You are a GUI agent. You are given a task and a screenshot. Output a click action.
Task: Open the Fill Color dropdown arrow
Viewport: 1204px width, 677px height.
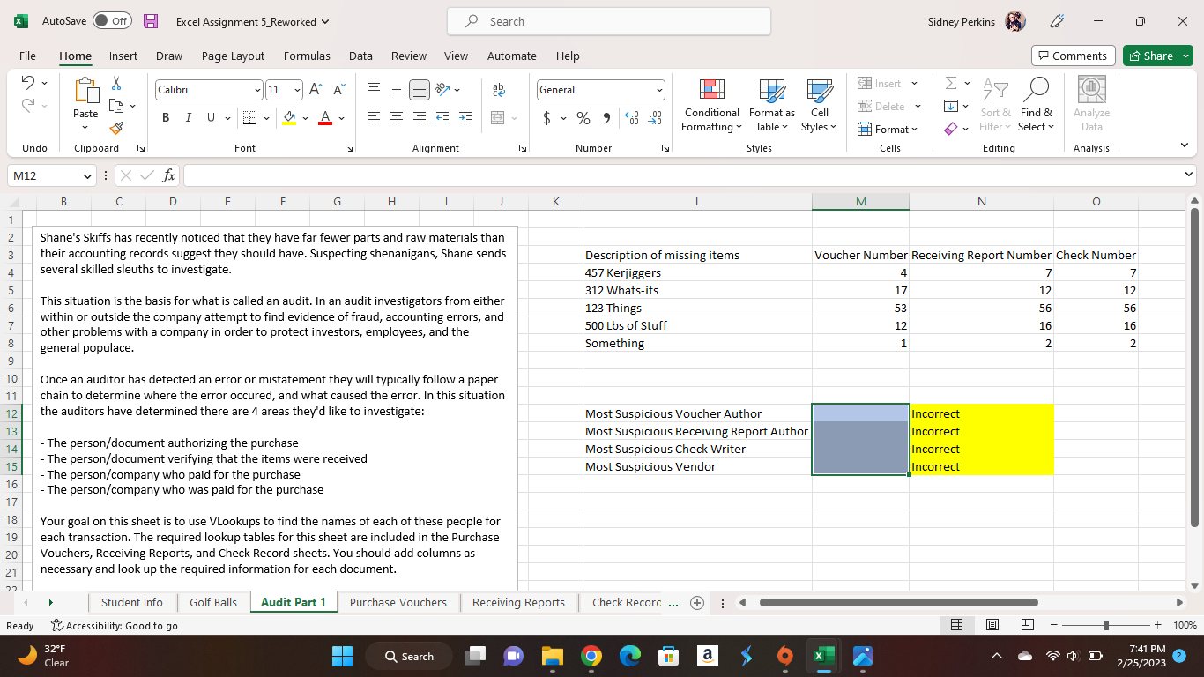306,117
